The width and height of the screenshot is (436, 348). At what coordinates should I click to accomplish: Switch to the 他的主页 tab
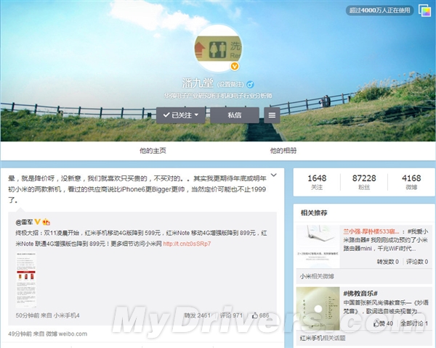point(153,151)
